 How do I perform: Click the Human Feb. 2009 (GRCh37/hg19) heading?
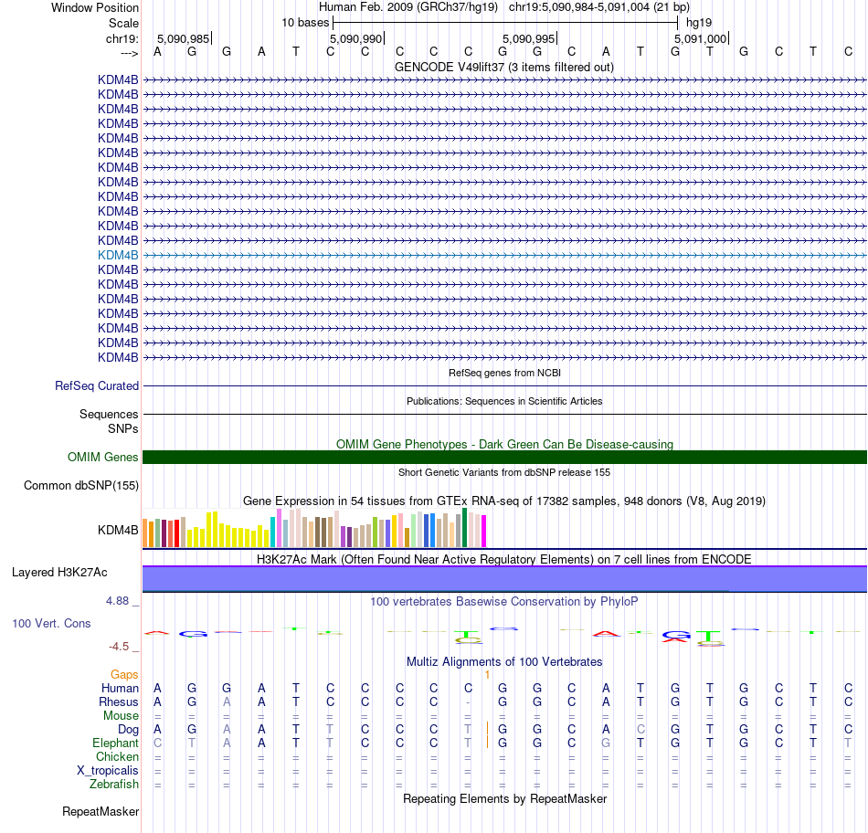(x=408, y=7)
